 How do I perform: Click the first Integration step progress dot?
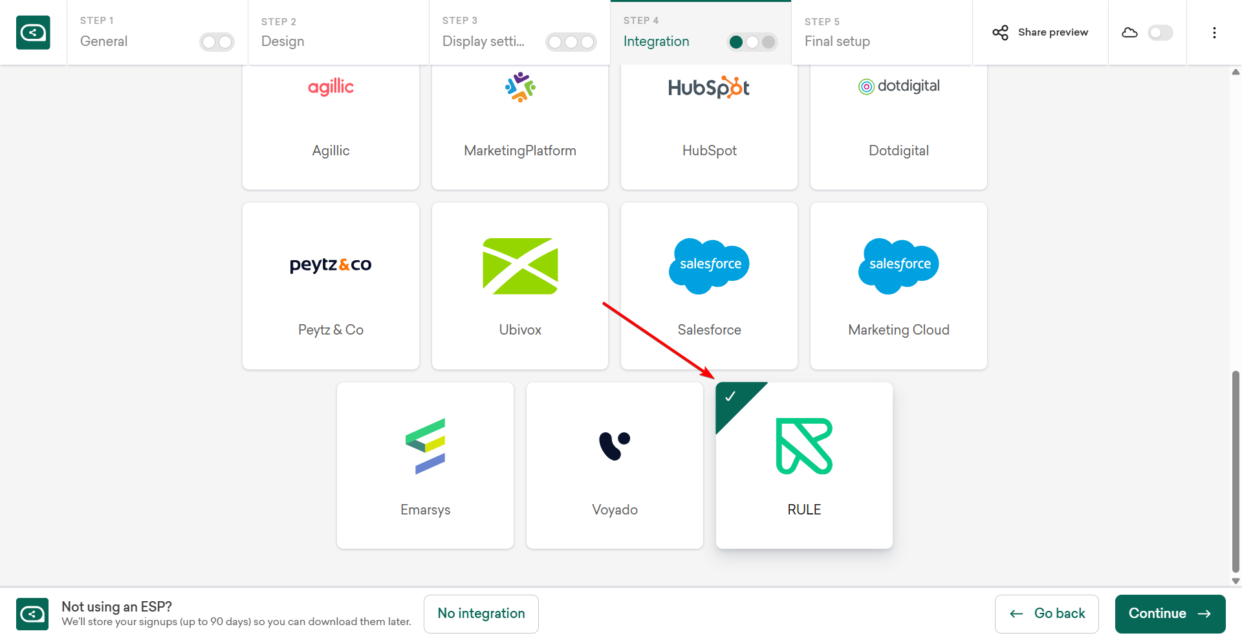coord(735,42)
